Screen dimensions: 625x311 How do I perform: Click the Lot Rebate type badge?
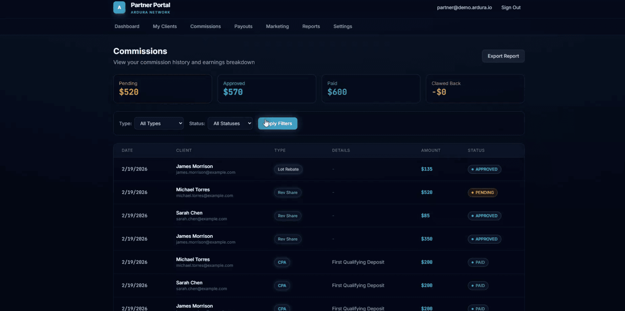coord(288,169)
